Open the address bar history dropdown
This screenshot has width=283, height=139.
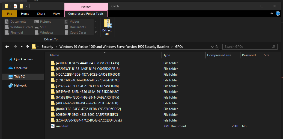[x=212, y=47]
